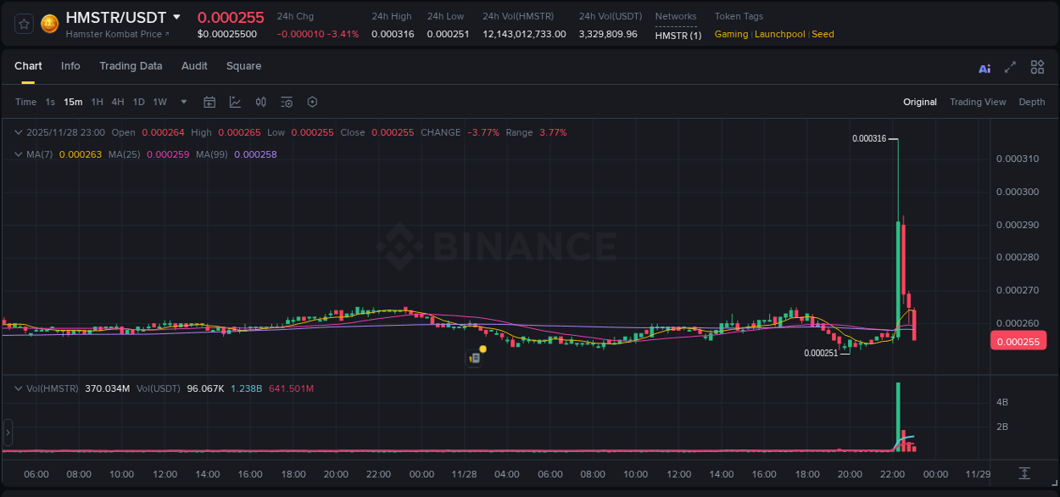Toggle the favorite star for HMSTR/USDT
This screenshot has height=497, width=1060.
click(x=23, y=23)
